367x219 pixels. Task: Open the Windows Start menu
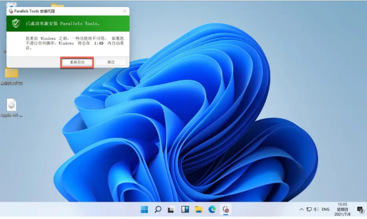point(144,210)
